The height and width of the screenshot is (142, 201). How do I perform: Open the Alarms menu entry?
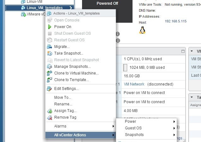coord(81,126)
